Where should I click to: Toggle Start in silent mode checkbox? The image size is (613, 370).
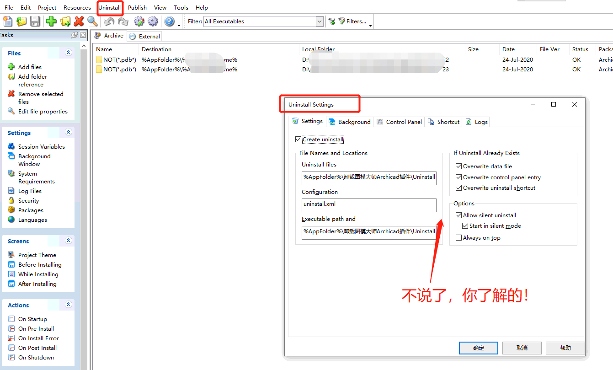pos(465,226)
